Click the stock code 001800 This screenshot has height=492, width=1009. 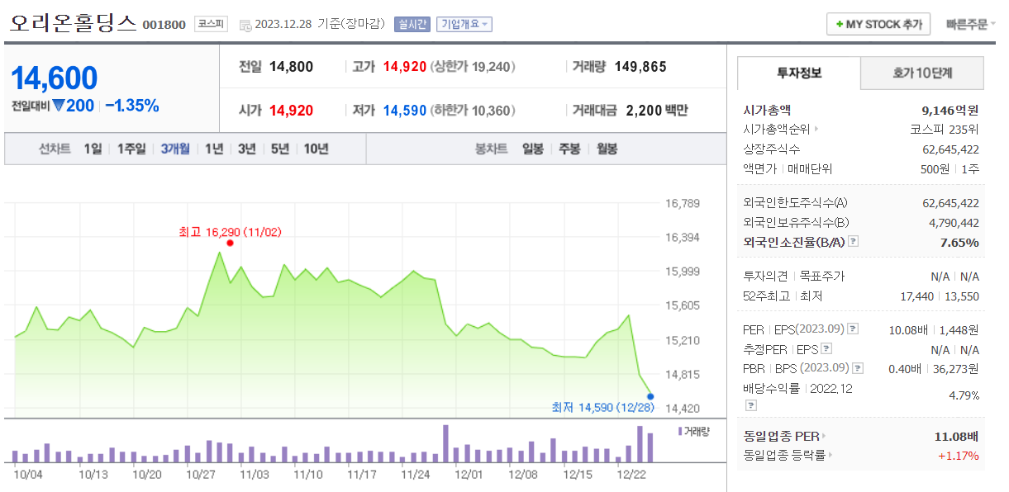(x=164, y=25)
